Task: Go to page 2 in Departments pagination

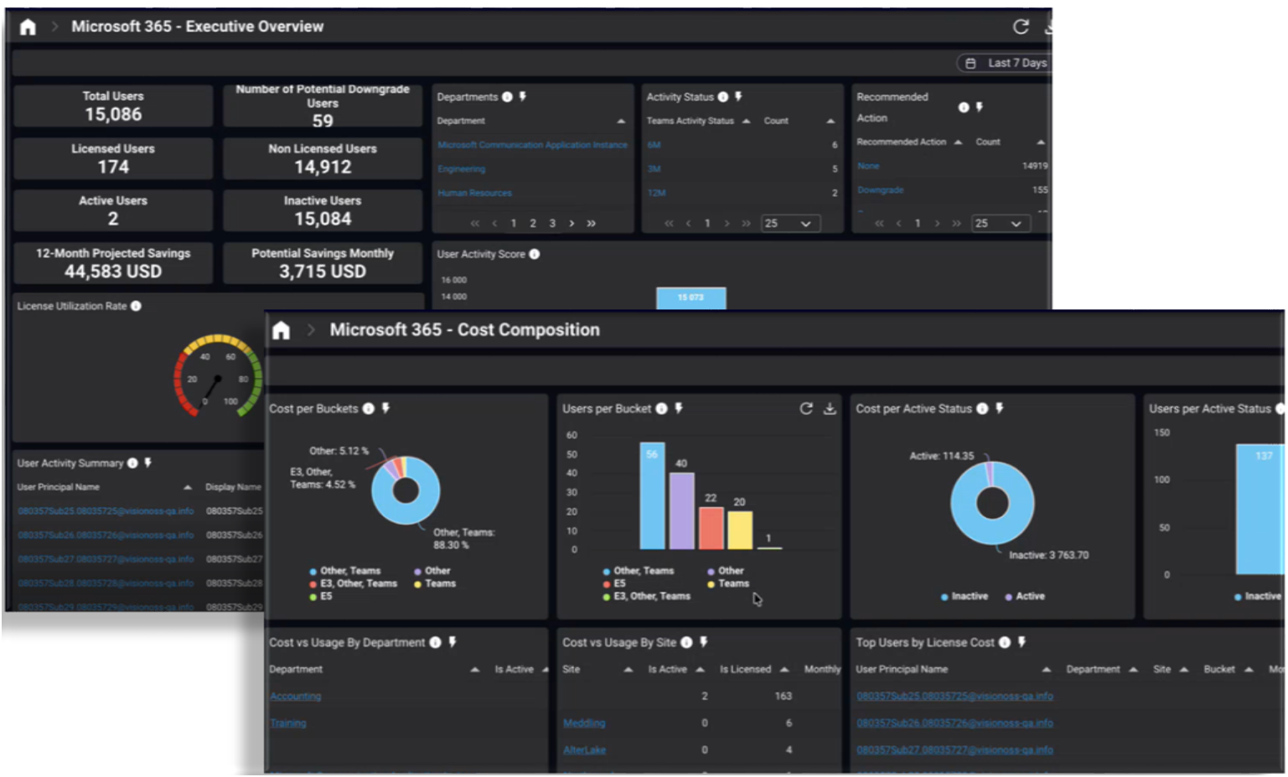Action: (x=533, y=223)
